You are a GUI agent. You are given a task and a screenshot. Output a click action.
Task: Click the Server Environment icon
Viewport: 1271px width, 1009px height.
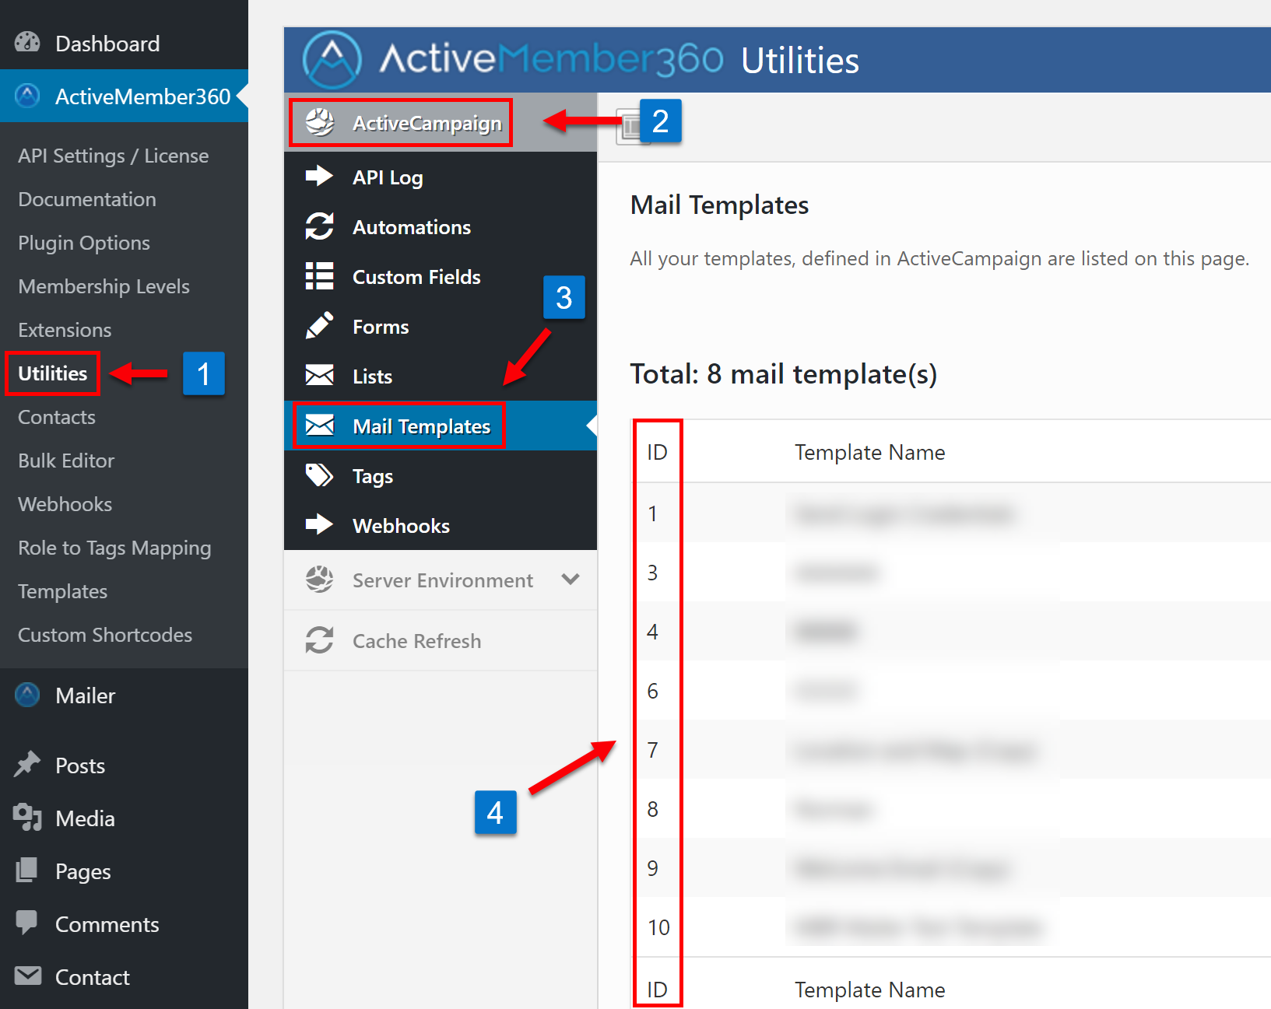(x=320, y=580)
